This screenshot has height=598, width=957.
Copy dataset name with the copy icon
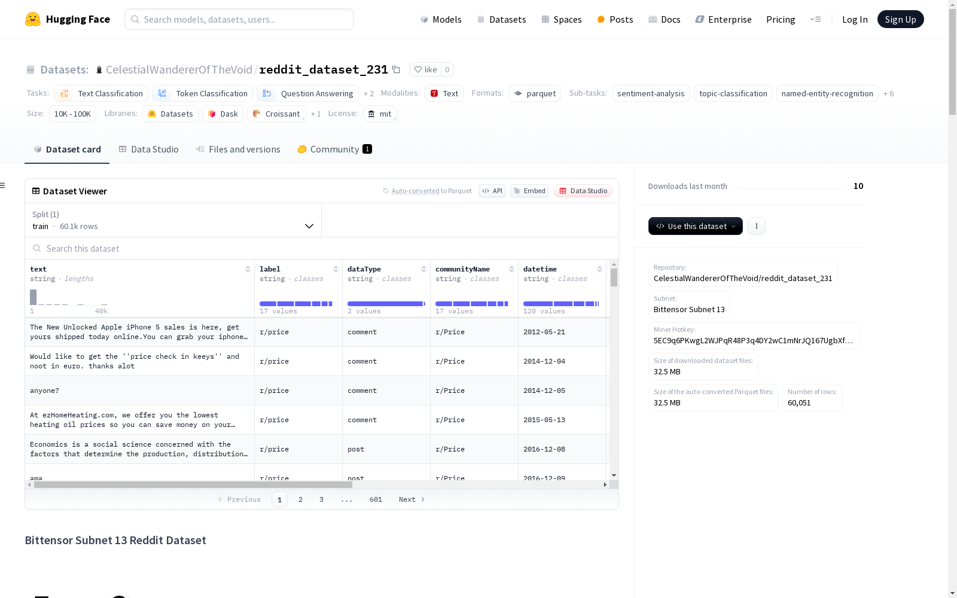click(396, 69)
